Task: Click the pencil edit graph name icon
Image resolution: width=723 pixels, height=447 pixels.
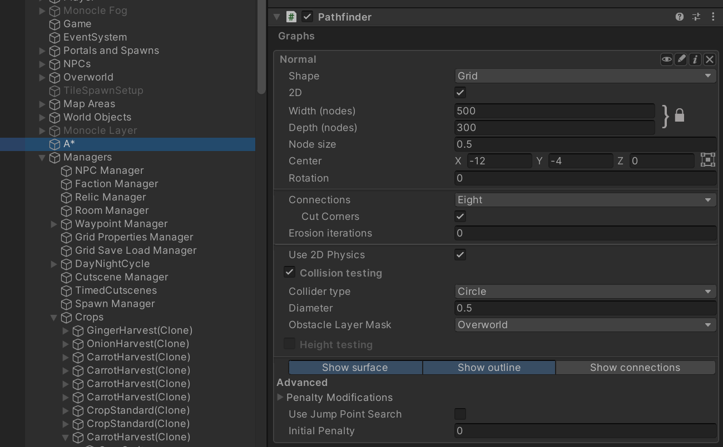Action: [681, 59]
